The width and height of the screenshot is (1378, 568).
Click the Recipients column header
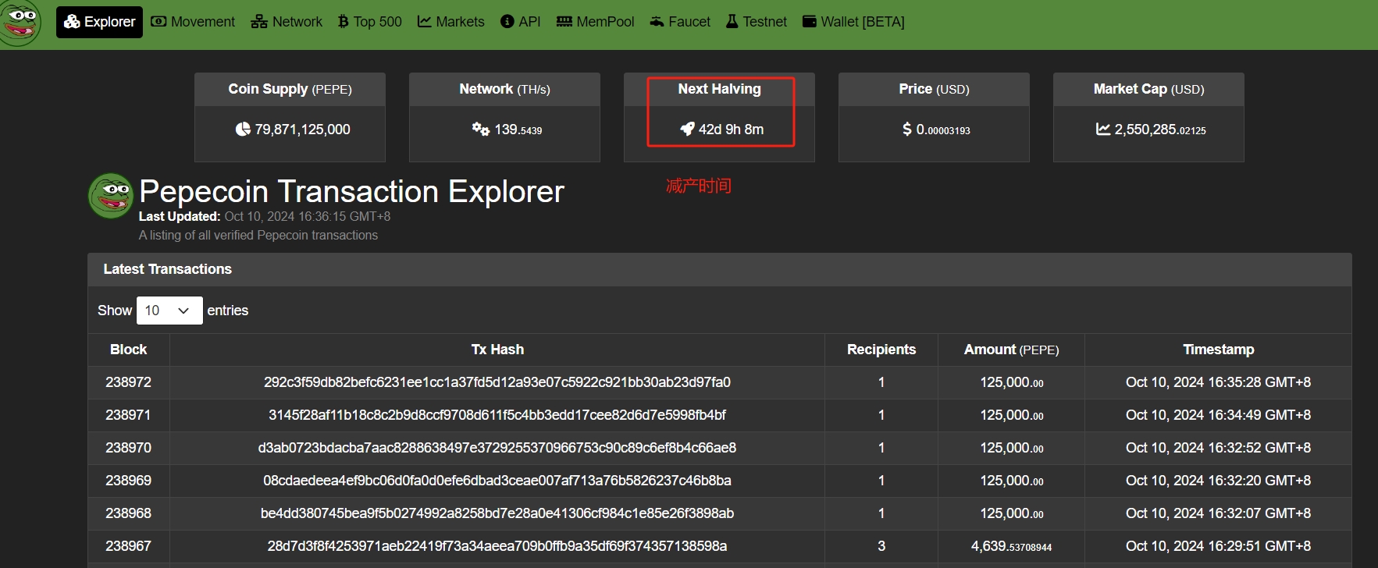(x=881, y=350)
